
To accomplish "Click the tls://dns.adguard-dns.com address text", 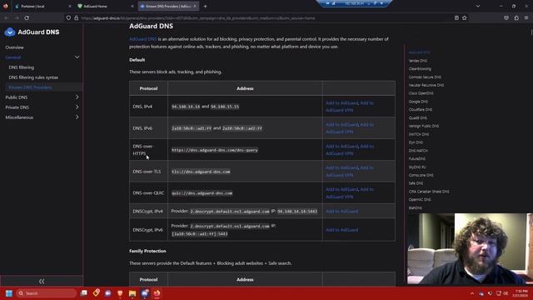I will tap(201, 172).
